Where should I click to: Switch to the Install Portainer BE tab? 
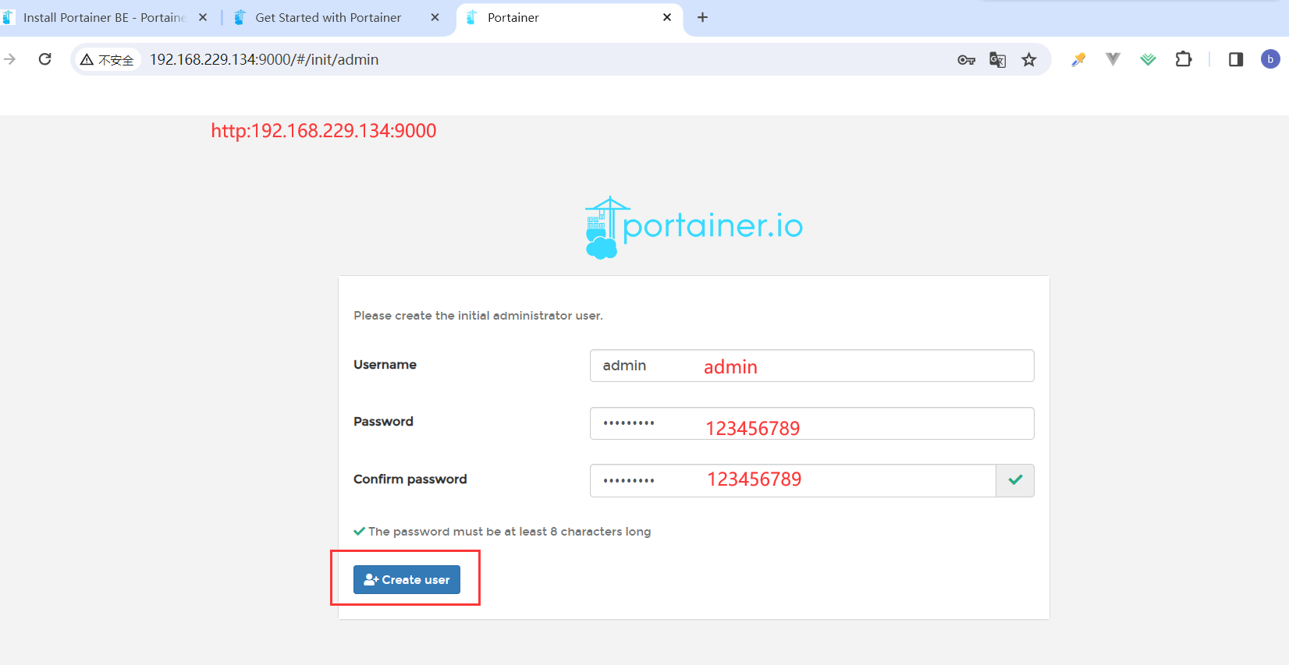coord(104,17)
